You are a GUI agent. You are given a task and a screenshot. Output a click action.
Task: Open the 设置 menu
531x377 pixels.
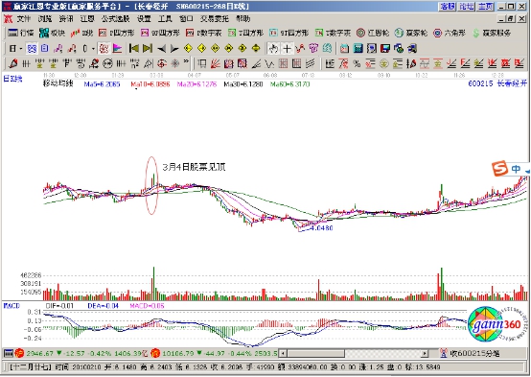144,18
